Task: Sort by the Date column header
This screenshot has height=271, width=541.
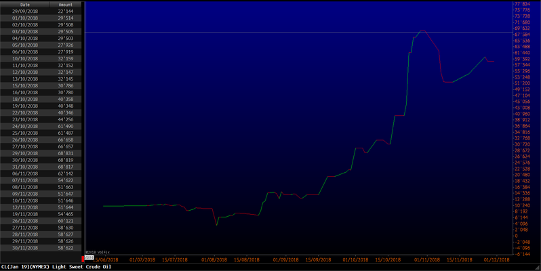Action: pyautogui.click(x=25, y=5)
